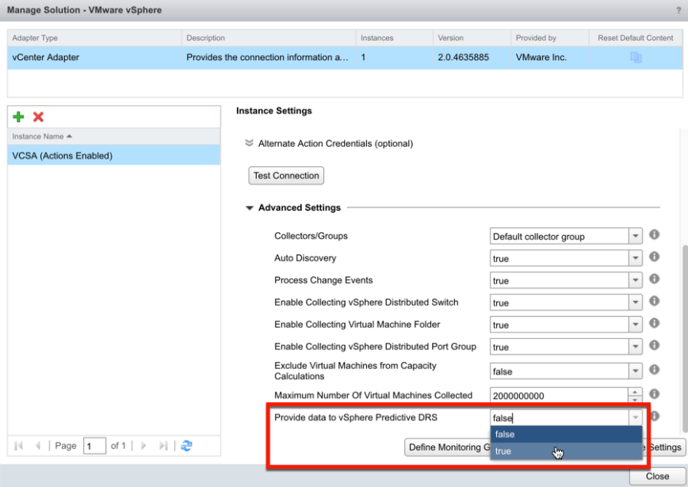This screenshot has height=487, width=688.
Task: Select VCSA (Actions Enabled) instance
Action: [x=114, y=156]
